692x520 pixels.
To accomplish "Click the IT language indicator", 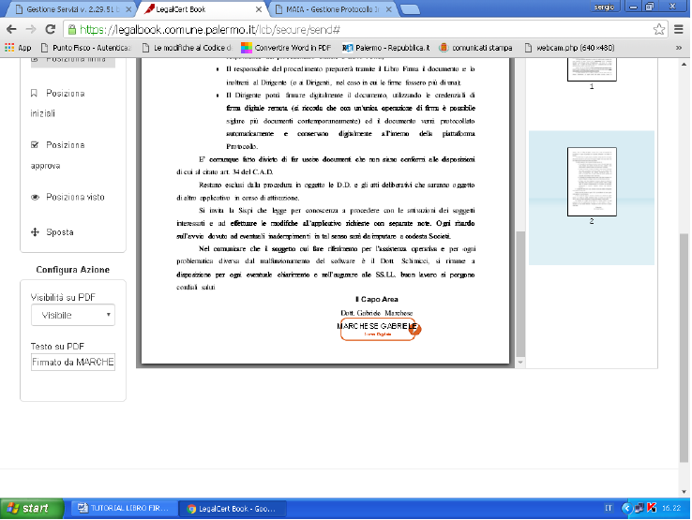I will (x=609, y=508).
